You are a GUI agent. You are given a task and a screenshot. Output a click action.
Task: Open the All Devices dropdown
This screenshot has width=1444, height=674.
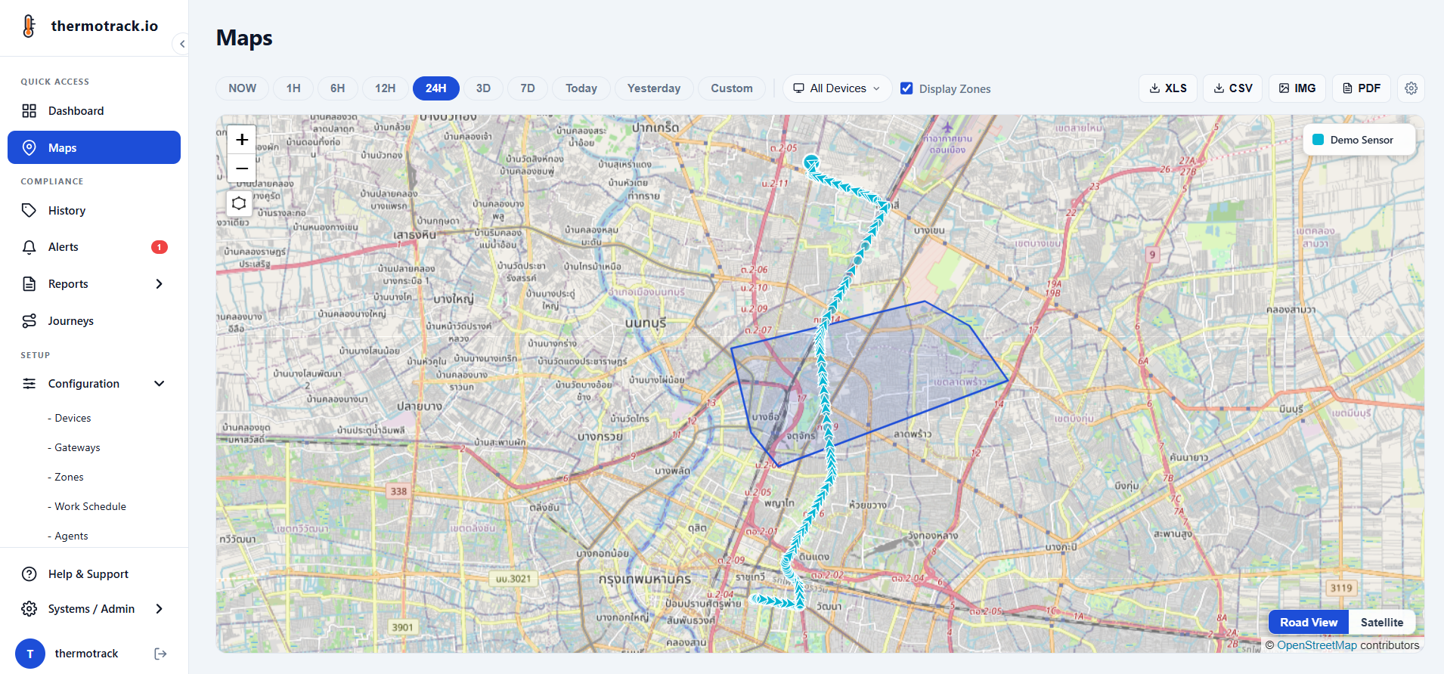[x=837, y=88]
